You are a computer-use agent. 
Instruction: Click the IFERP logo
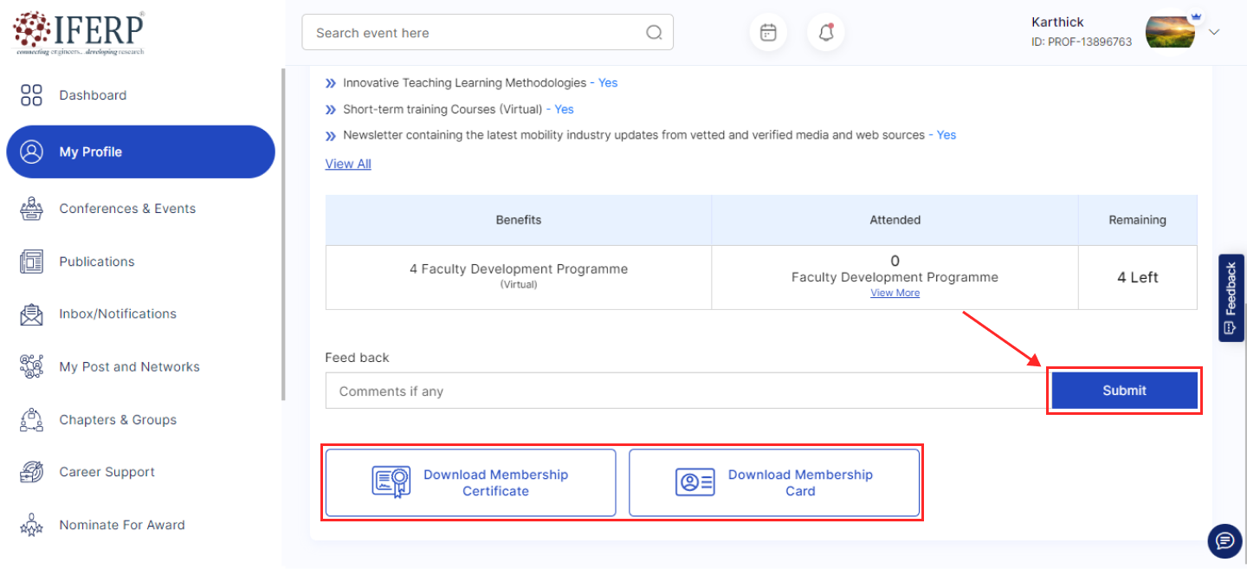(79, 33)
